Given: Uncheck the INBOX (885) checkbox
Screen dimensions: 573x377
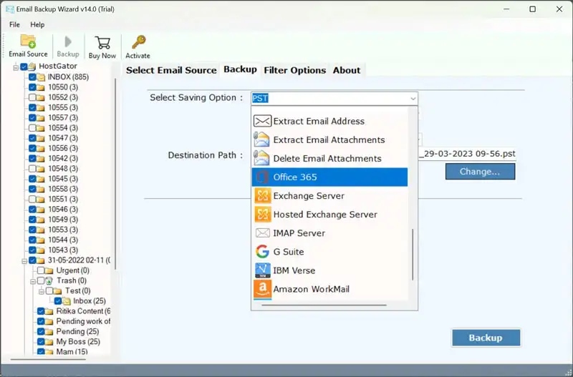Looking at the screenshot, I should tap(32, 77).
